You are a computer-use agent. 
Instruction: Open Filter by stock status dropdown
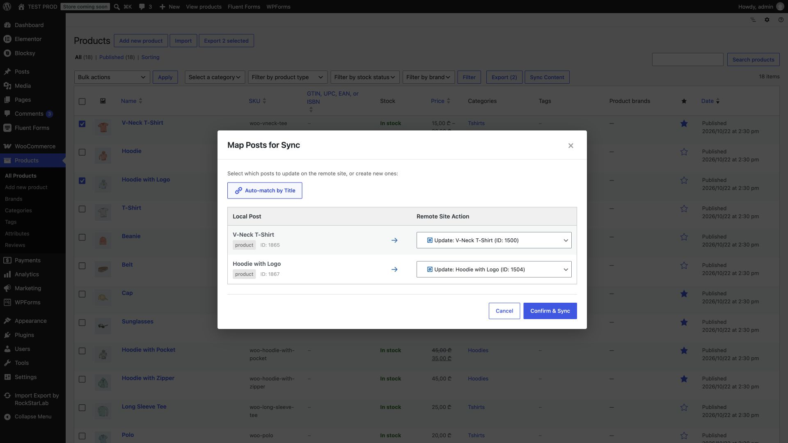[x=364, y=77]
